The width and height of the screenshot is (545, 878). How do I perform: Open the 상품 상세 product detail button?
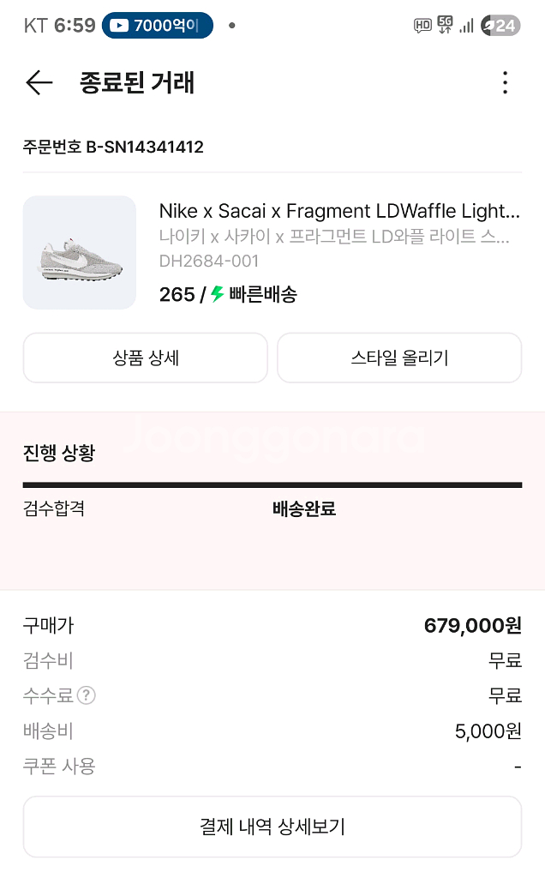click(146, 358)
